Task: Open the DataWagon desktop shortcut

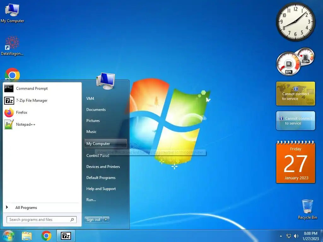Action: (x=12, y=46)
